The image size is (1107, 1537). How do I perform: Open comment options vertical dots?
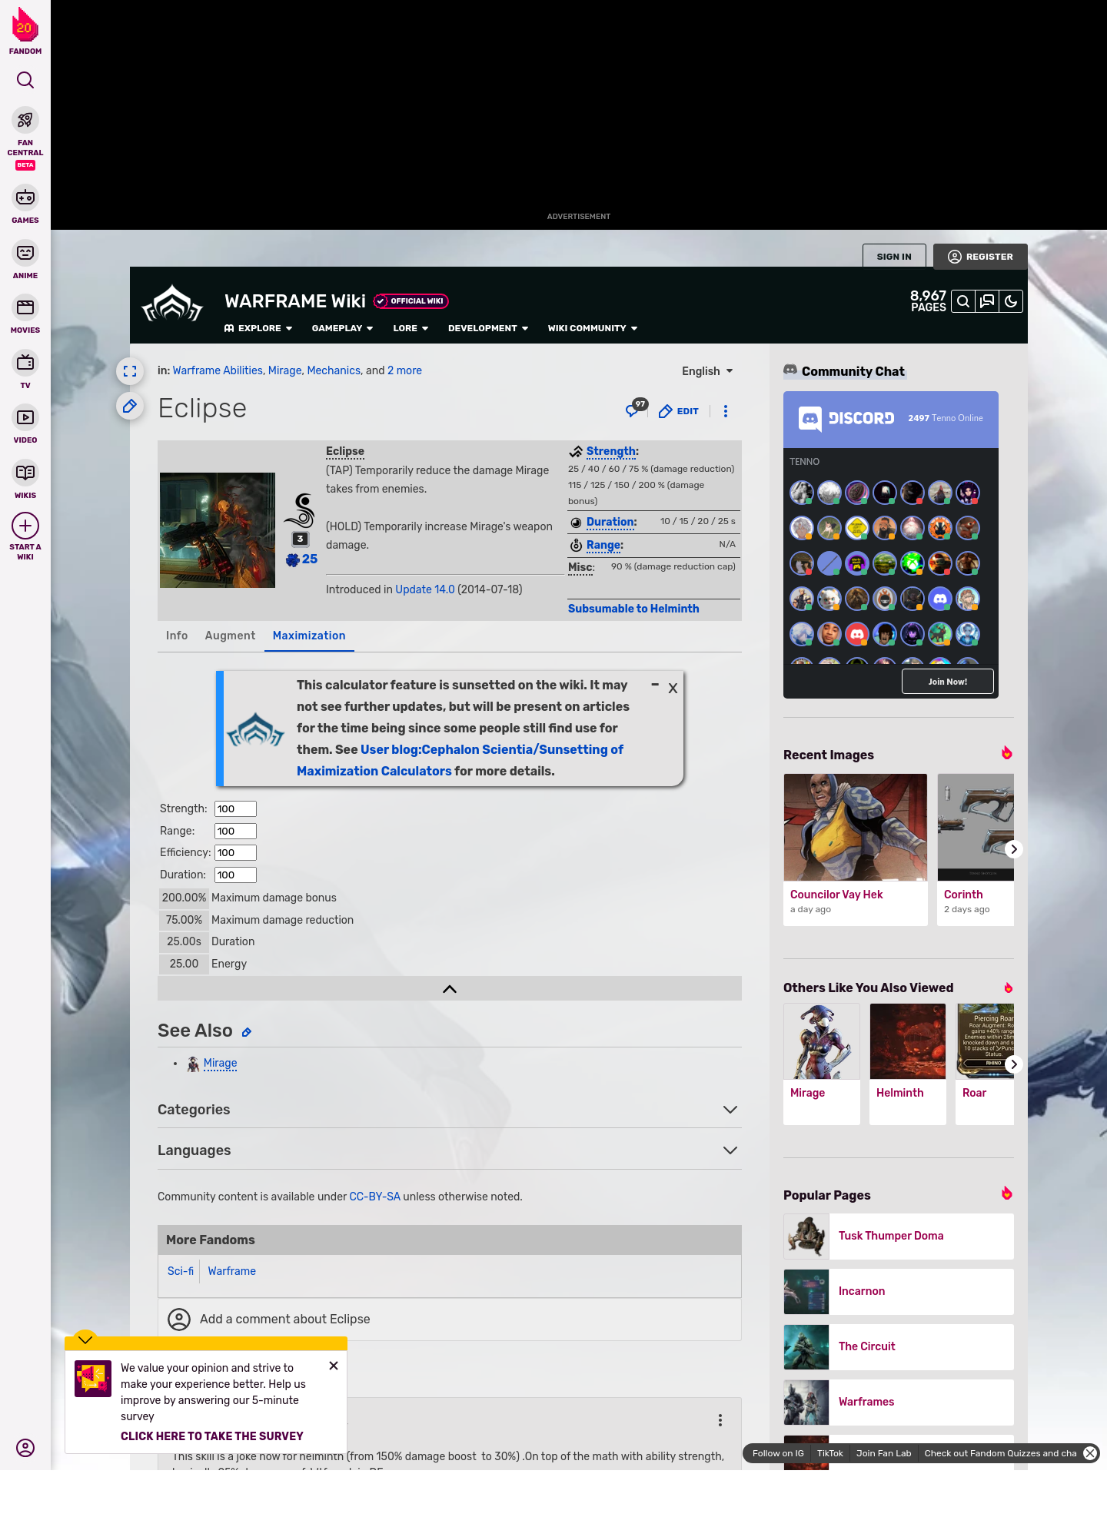(x=720, y=1420)
